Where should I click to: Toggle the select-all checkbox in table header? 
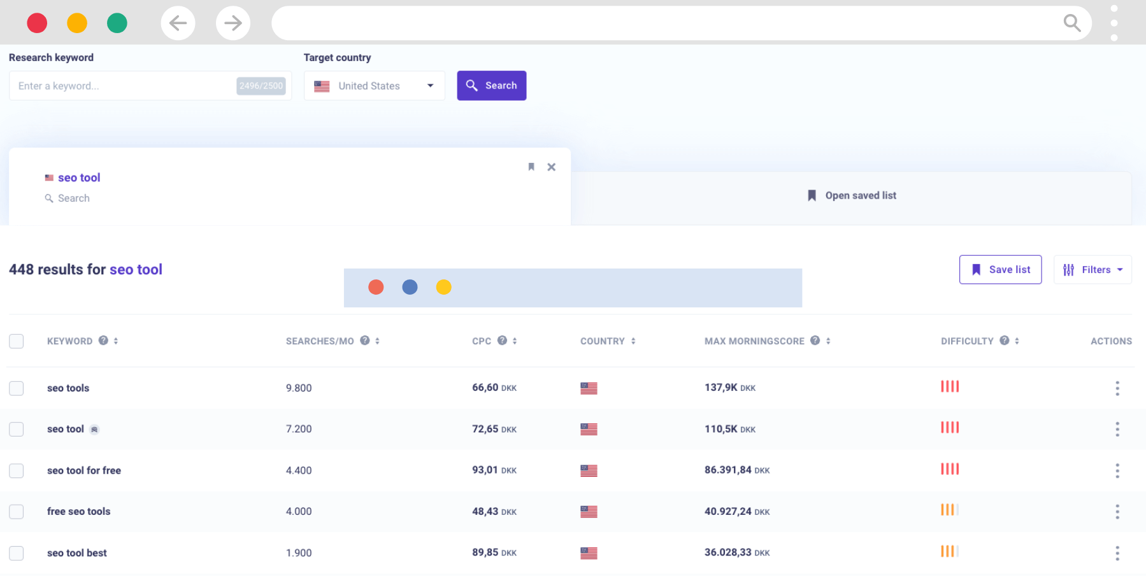(17, 341)
